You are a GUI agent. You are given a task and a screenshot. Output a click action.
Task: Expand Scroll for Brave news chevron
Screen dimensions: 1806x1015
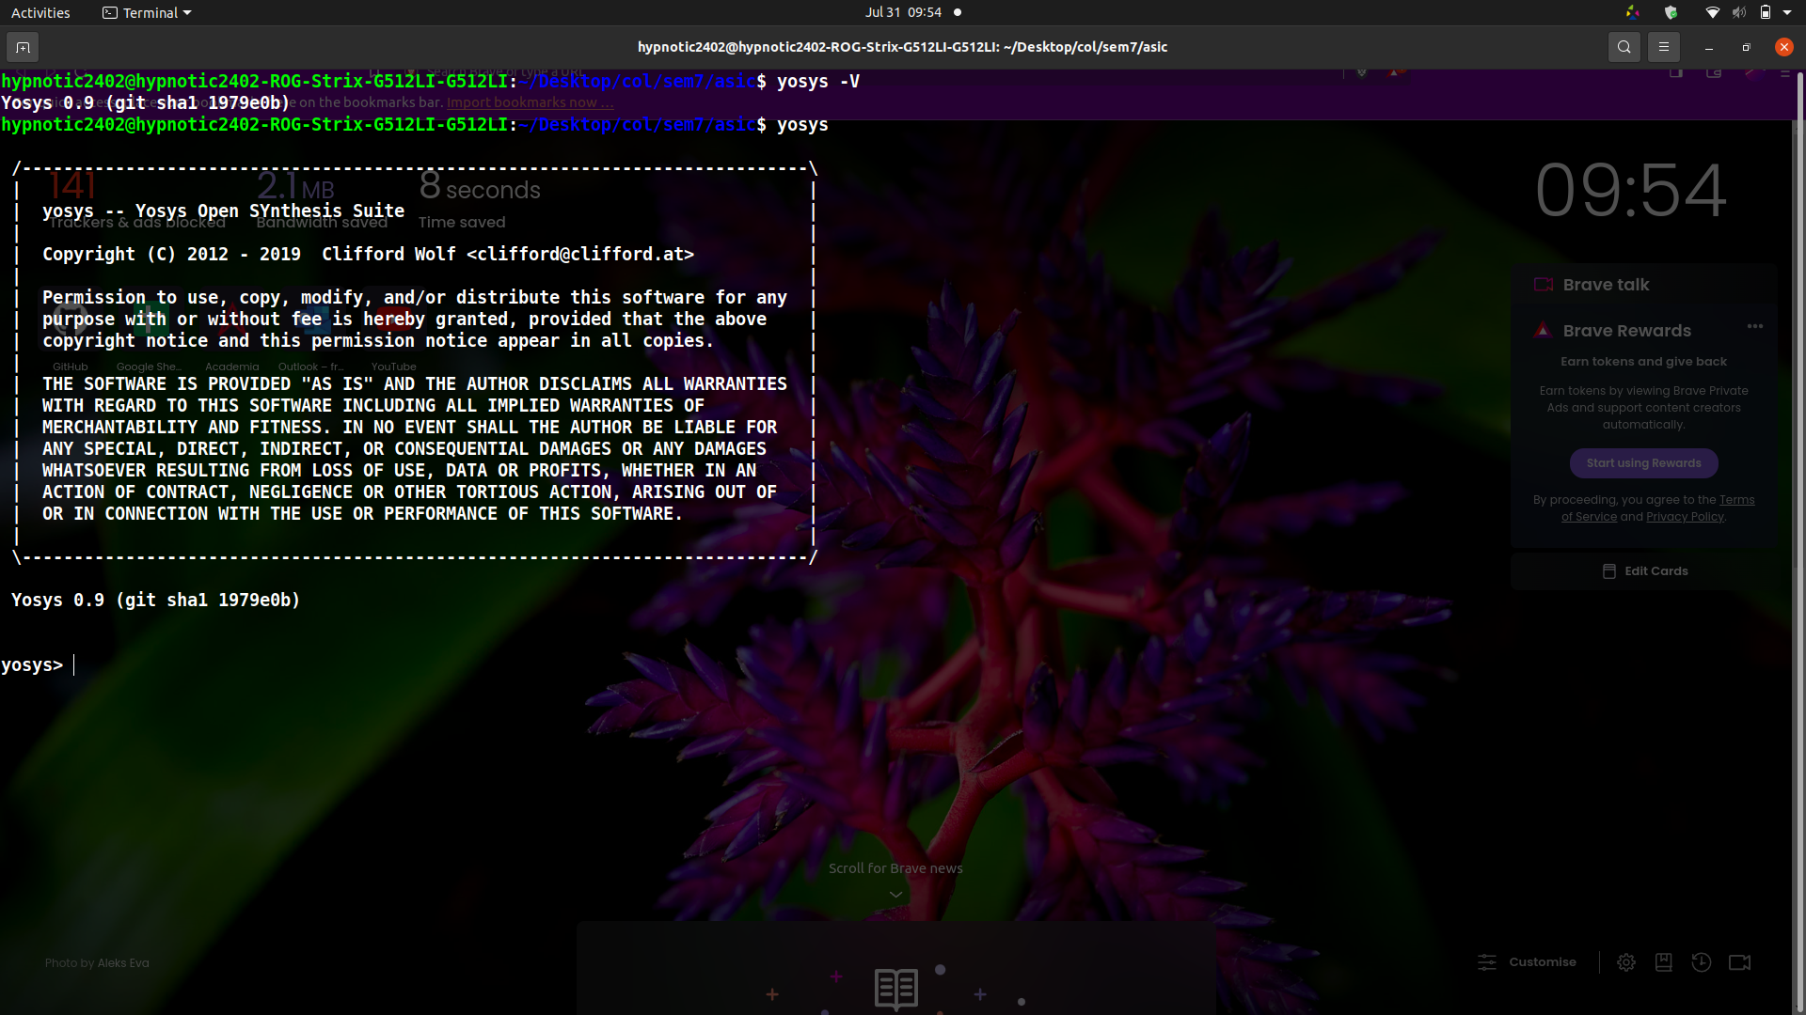(x=895, y=894)
